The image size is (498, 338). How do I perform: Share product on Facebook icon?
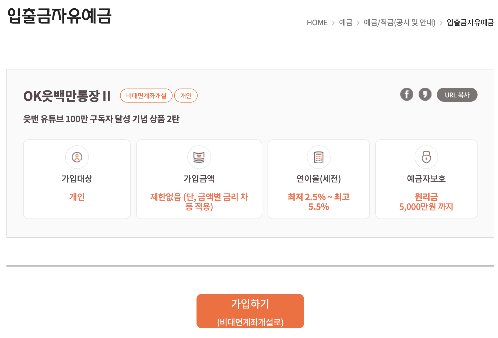406,94
